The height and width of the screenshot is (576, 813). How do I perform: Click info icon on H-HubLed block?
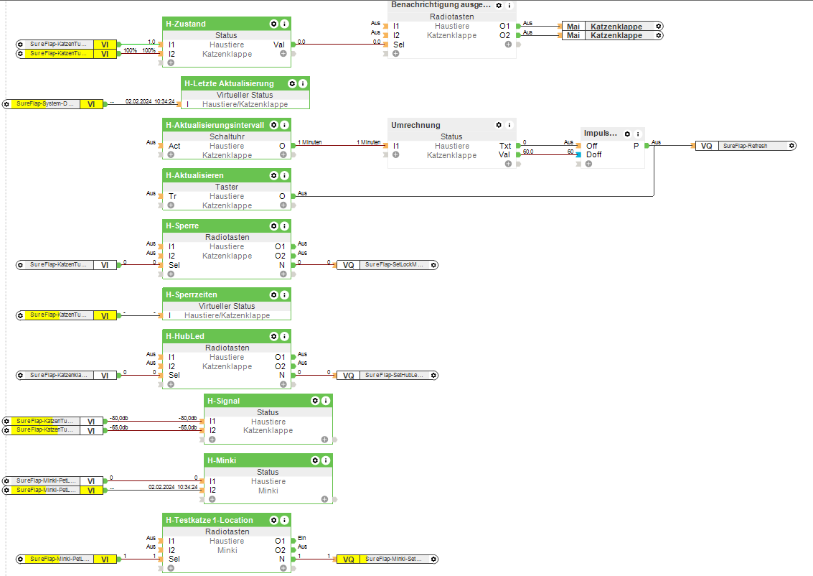pyautogui.click(x=284, y=336)
